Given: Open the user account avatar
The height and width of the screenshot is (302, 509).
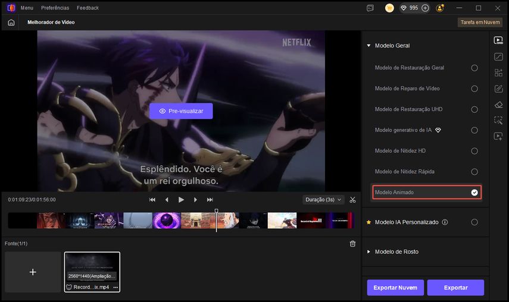Looking at the screenshot, I should click(440, 8).
